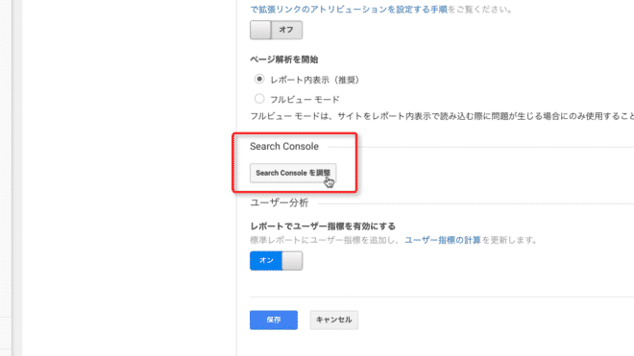The image size is (634, 356).
Task: Click the レポートでユーザー指標を有効にする heading
Action: (323, 225)
